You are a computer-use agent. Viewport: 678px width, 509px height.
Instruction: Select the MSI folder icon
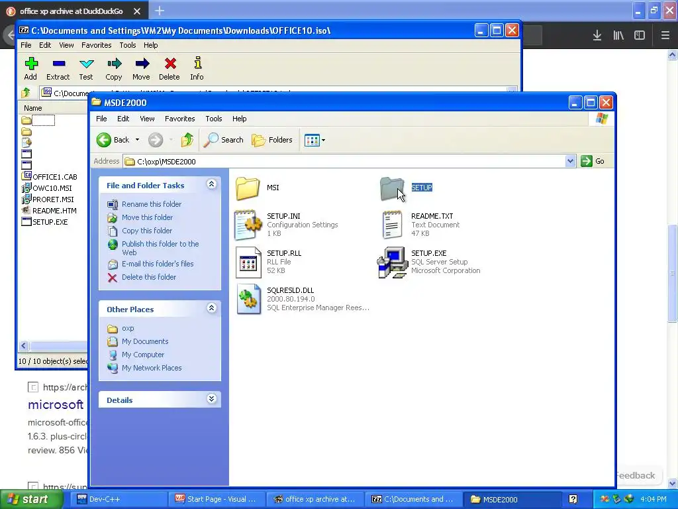tap(248, 188)
